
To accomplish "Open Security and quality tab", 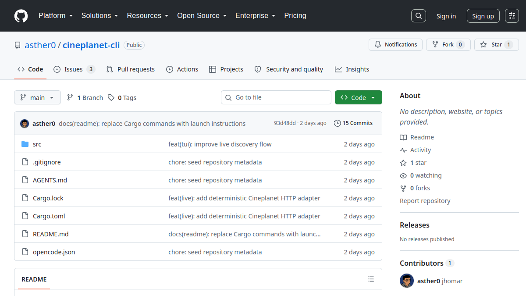I will 289,69.
